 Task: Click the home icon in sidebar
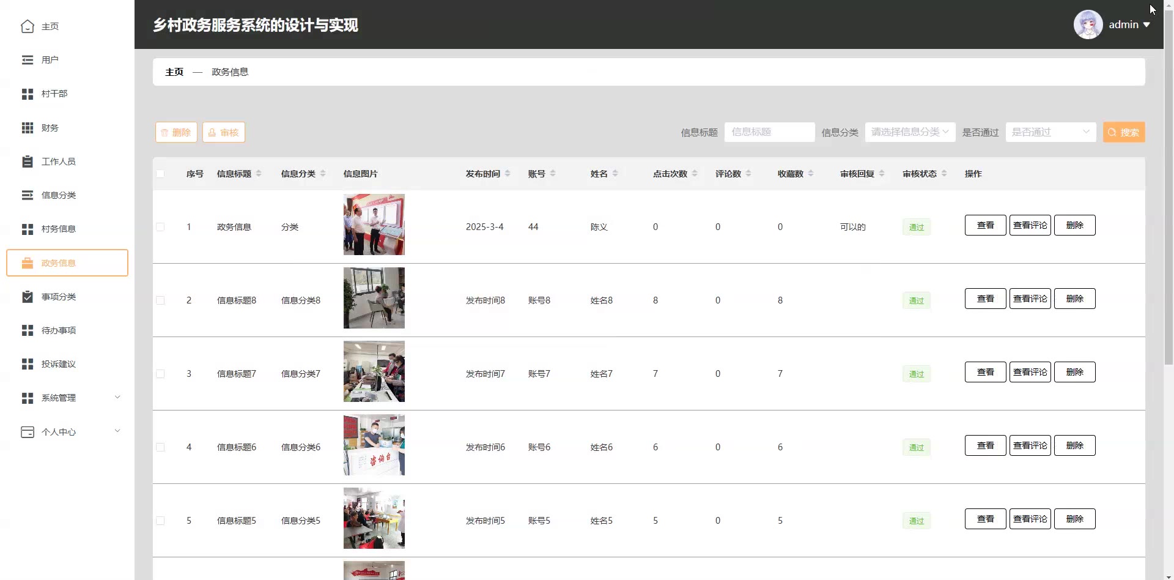pyautogui.click(x=28, y=26)
